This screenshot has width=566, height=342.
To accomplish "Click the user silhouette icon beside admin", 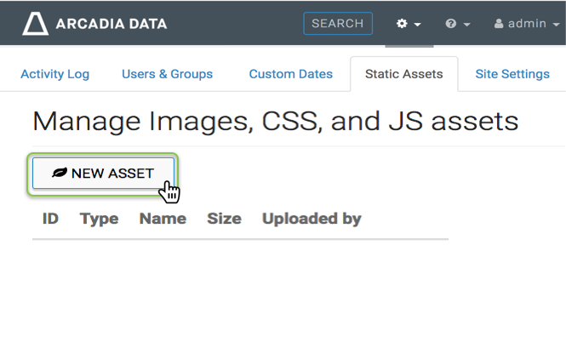I will point(499,24).
